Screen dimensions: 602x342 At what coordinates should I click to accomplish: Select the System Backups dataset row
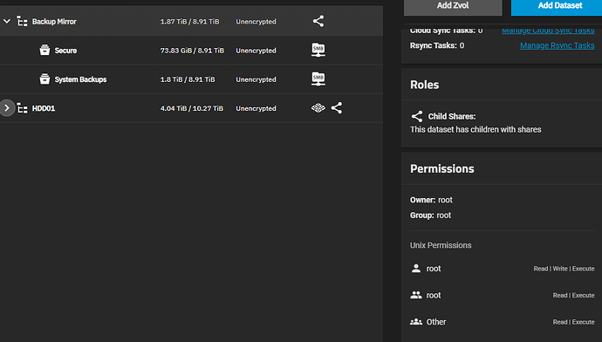[191, 79]
